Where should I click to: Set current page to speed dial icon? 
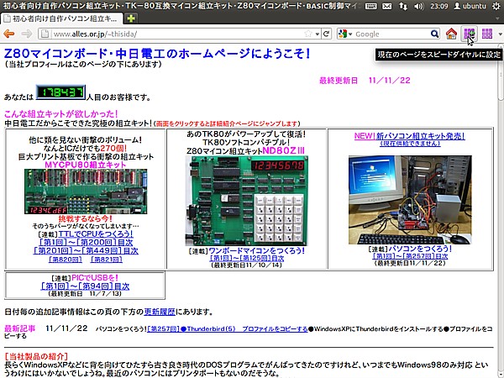(470, 34)
